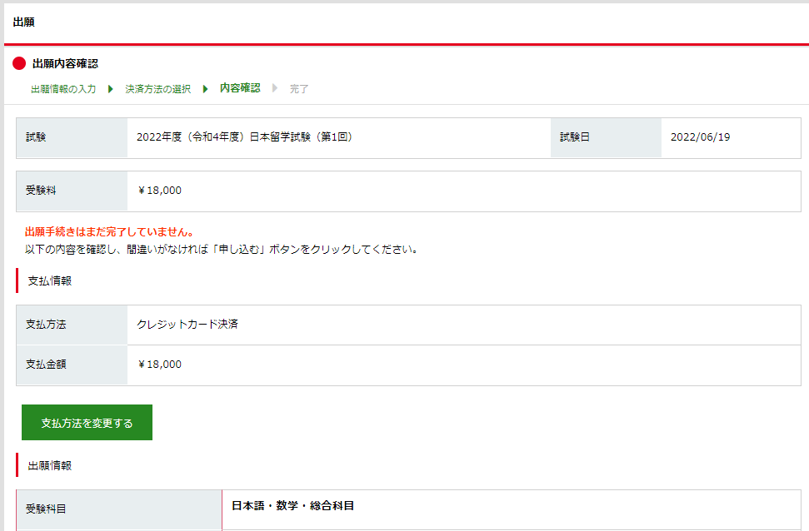The width and height of the screenshot is (809, 531).
Task: Click the 出願情報 section heading
Action: pyautogui.click(x=49, y=465)
